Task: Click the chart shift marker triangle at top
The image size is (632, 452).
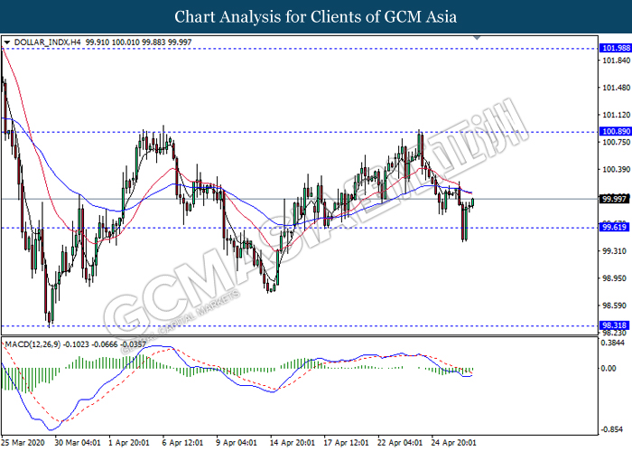Action: 477,38
